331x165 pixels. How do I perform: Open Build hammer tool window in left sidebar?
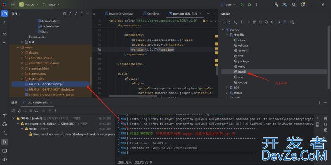coord(4,115)
